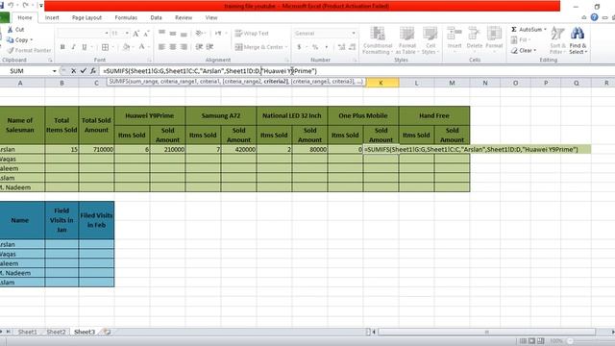Set top vertical alignment

pos(161,34)
